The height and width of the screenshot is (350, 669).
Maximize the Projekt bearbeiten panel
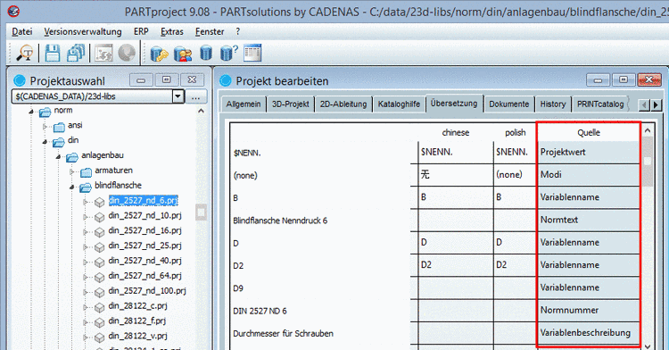point(624,79)
